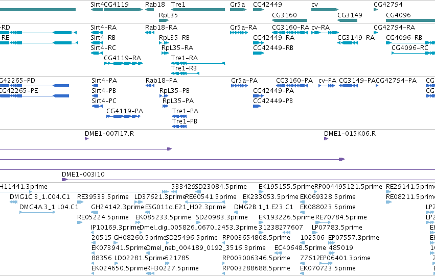Click the RE70784.5prime EST label
The height and width of the screenshot is (276, 435).
click(341, 217)
